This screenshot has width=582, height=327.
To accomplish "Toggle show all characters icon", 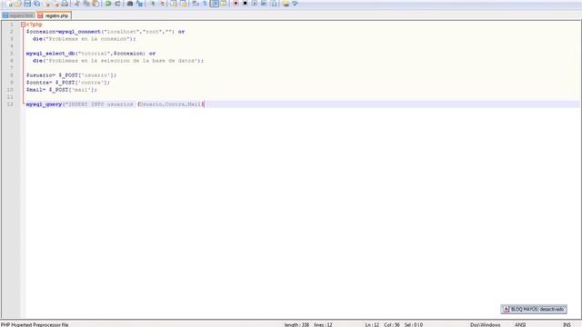I will tap(205, 4).
